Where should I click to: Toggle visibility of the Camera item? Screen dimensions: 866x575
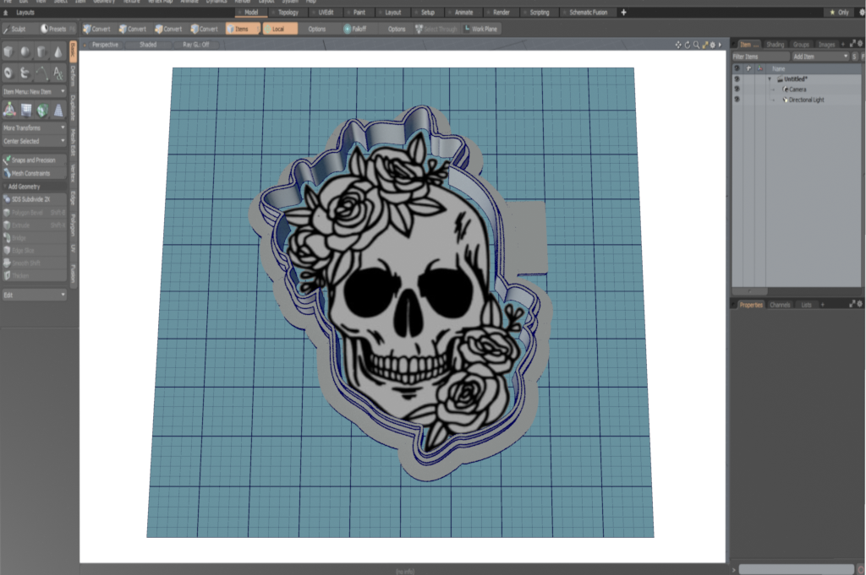[737, 89]
